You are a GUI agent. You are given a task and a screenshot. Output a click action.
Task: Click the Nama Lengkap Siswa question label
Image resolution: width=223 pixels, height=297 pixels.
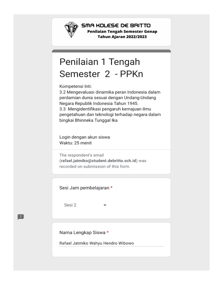click(x=82, y=233)
